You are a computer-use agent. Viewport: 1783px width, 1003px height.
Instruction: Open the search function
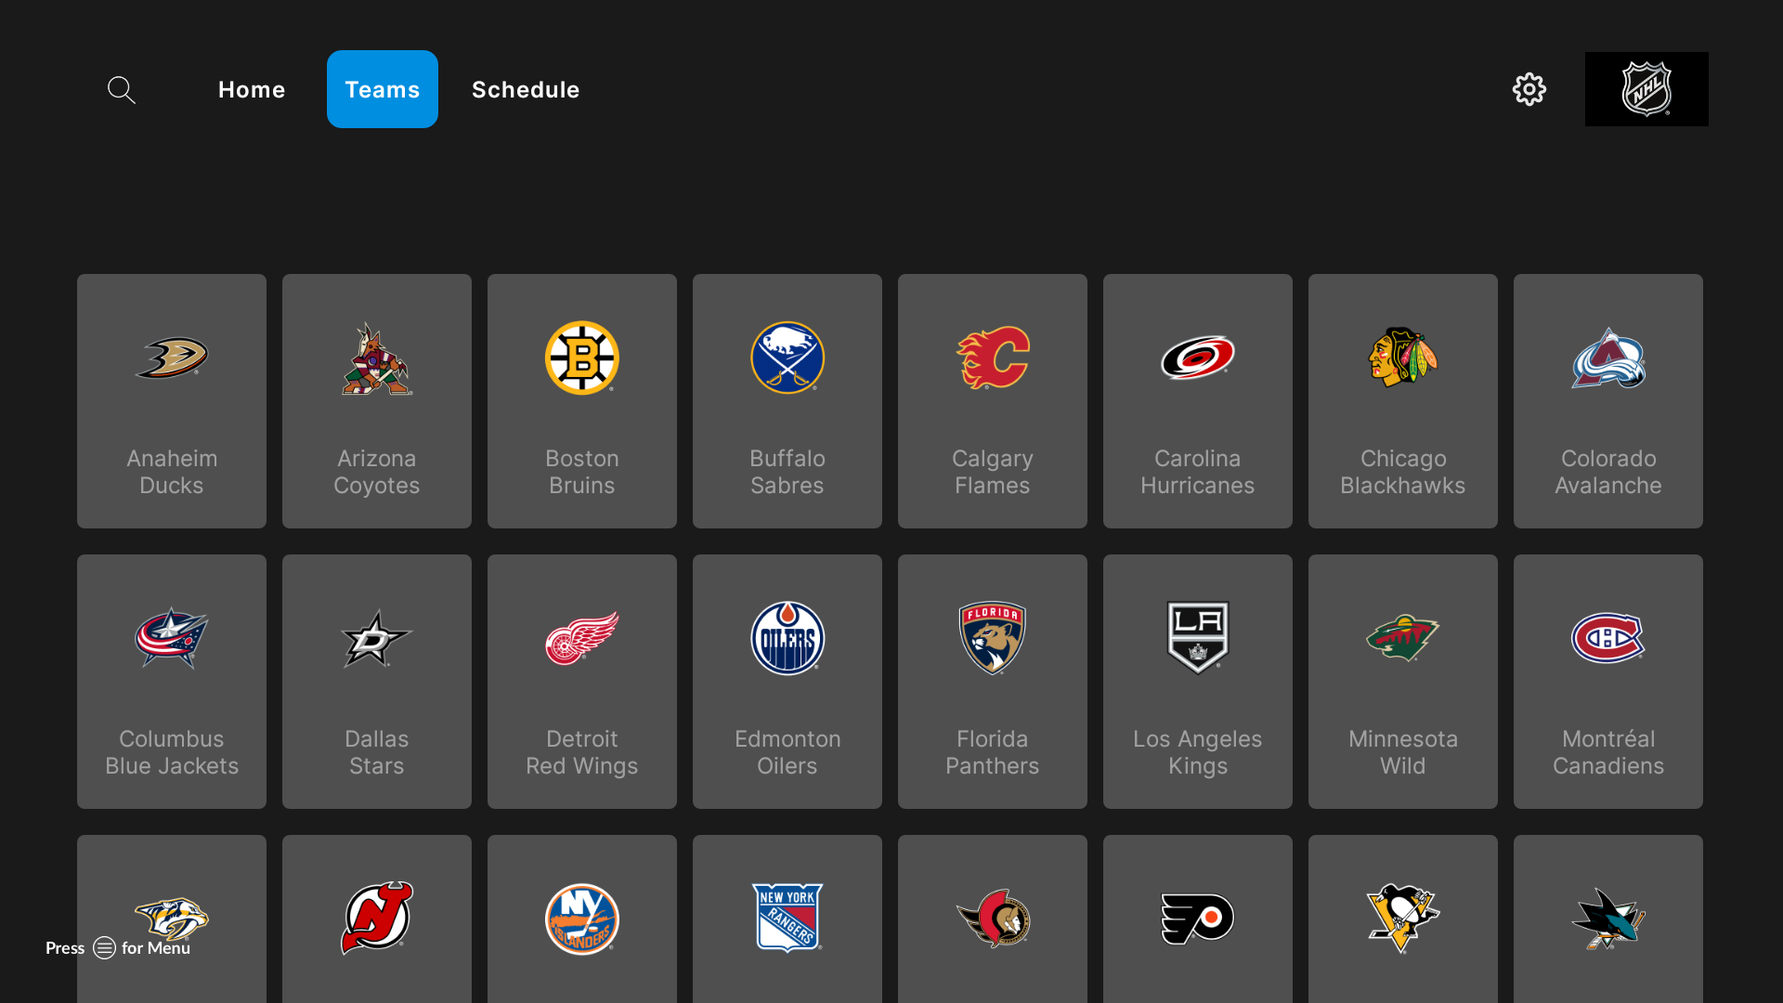(x=121, y=89)
